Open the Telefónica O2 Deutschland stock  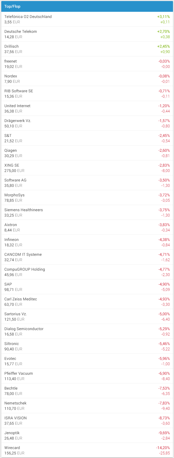28,17
